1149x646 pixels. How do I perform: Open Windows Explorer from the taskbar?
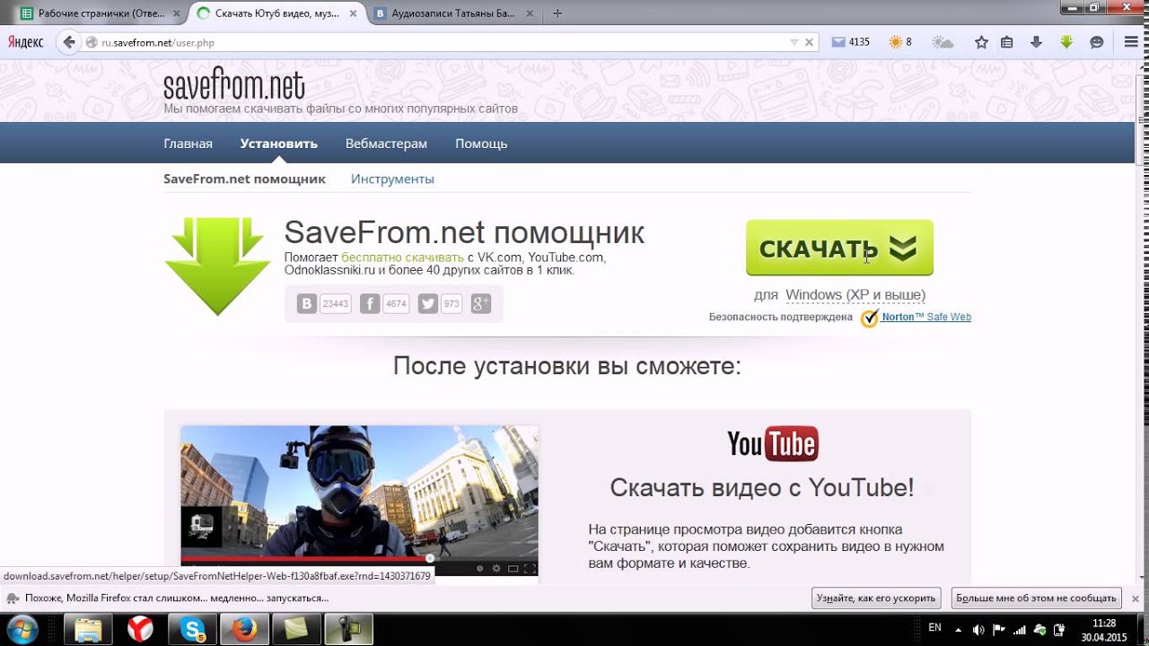[88, 630]
